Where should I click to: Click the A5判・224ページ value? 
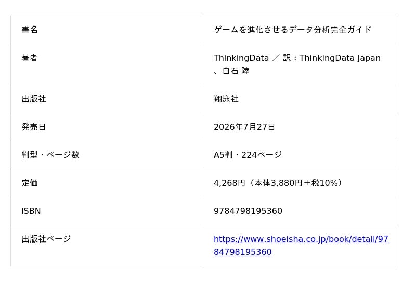pyautogui.click(x=248, y=155)
